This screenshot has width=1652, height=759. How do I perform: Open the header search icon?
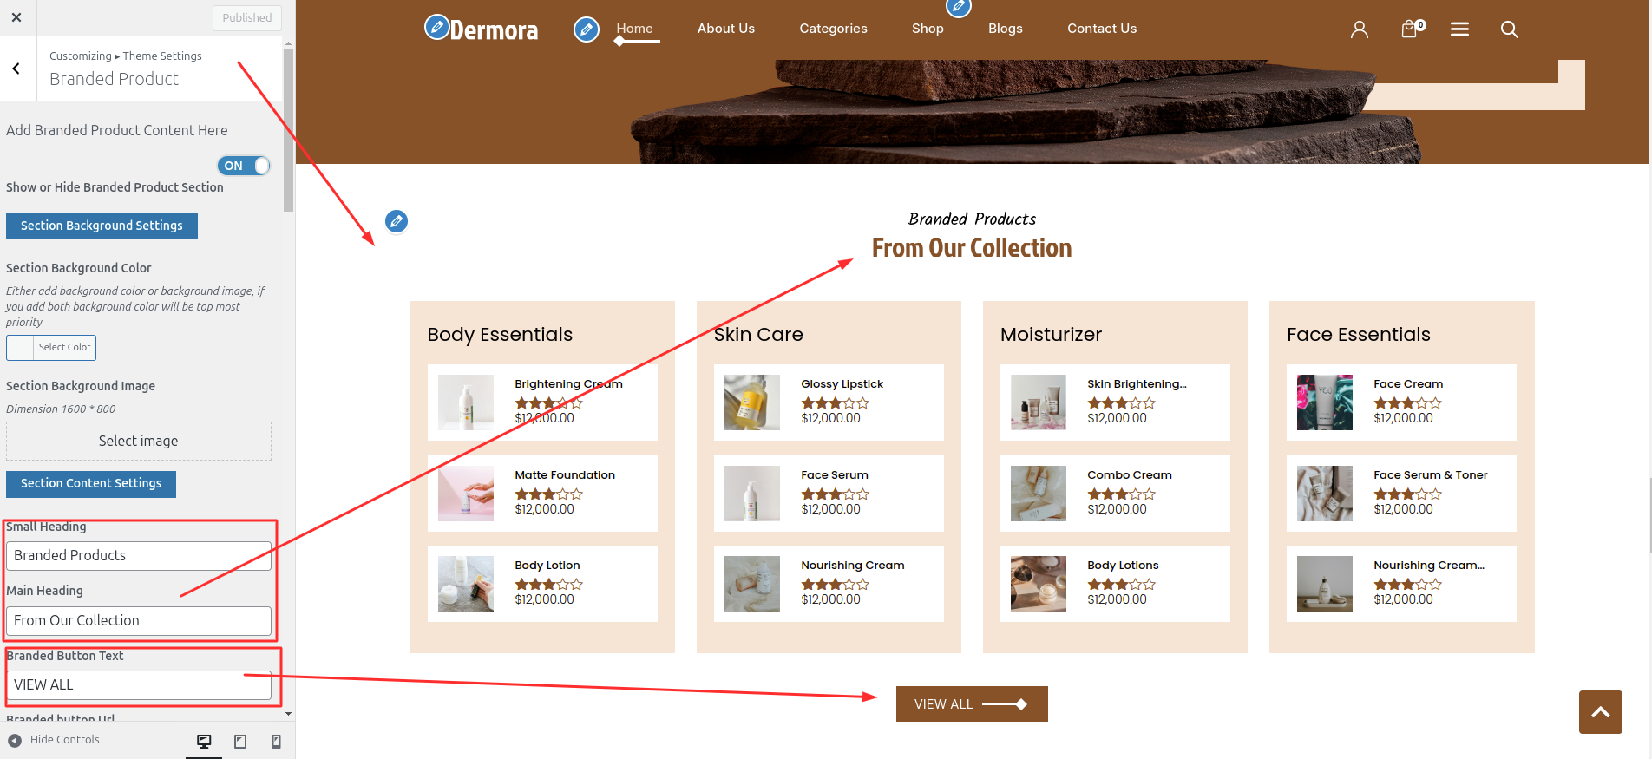(x=1509, y=29)
